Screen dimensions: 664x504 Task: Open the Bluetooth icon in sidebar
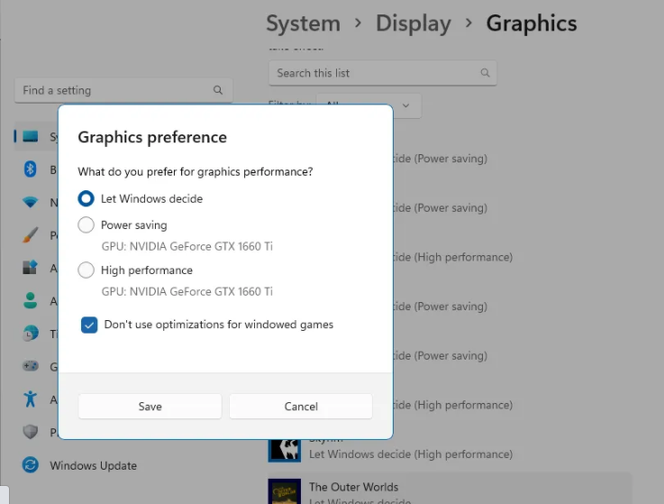pyautogui.click(x=30, y=170)
